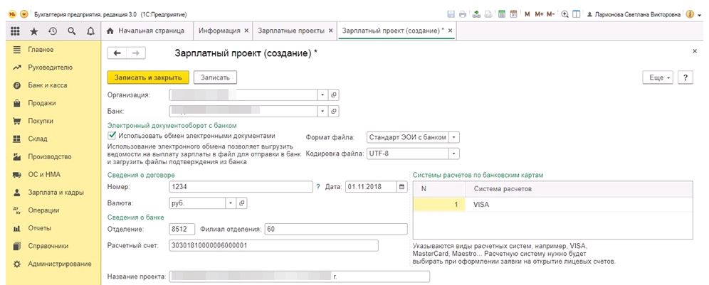Open search magnifier in tools panel
This screenshot has width=709, height=285.
[x=71, y=31]
